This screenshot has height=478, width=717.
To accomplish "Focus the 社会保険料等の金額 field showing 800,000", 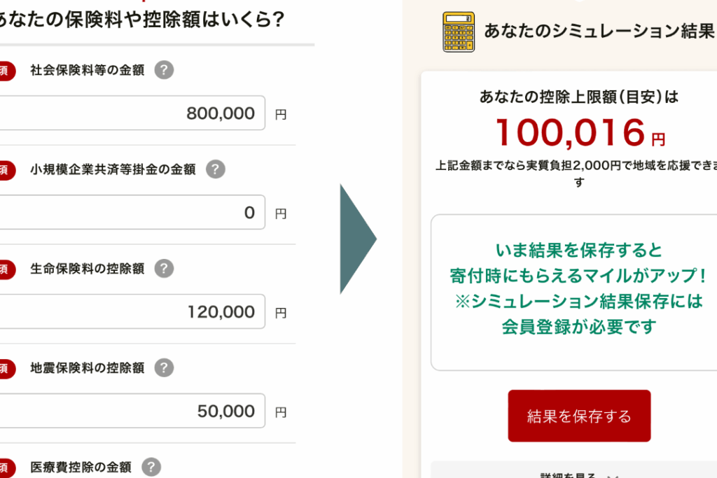I will click(132, 113).
